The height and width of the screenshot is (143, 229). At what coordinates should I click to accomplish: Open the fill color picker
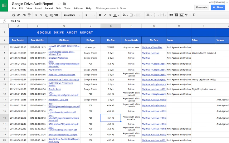point(124,15)
